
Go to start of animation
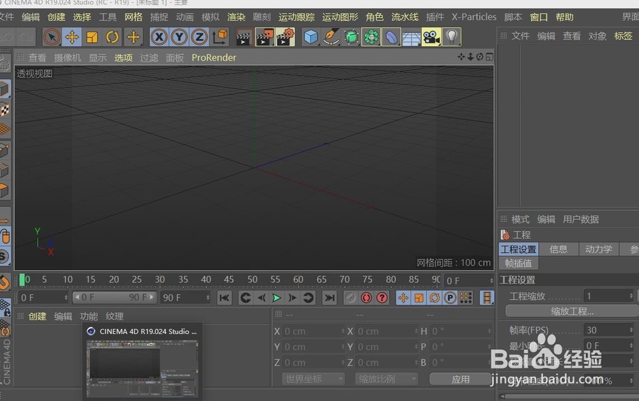click(x=224, y=298)
